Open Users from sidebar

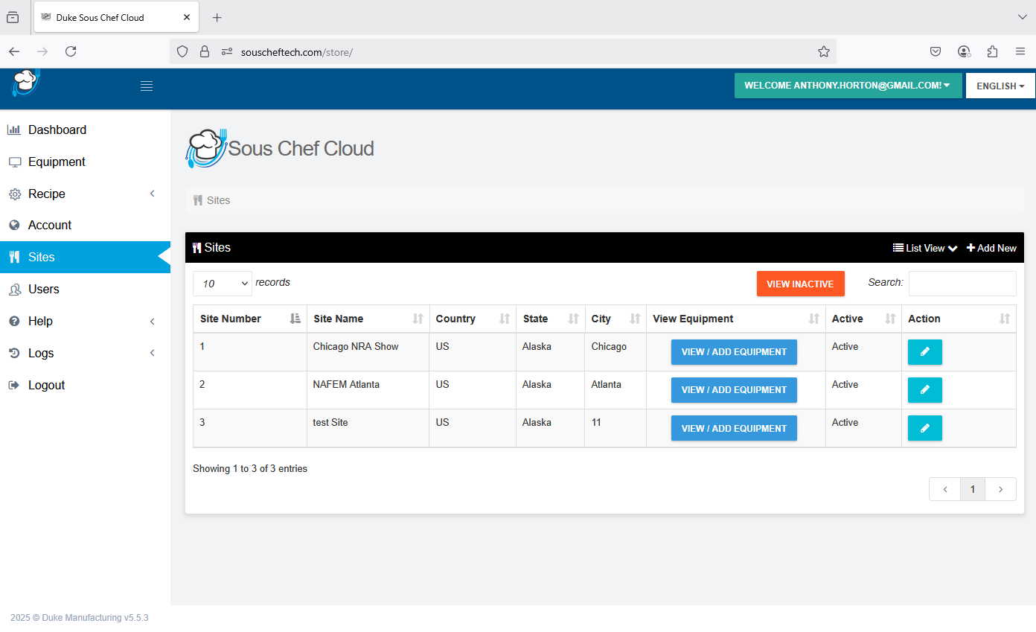point(85,289)
